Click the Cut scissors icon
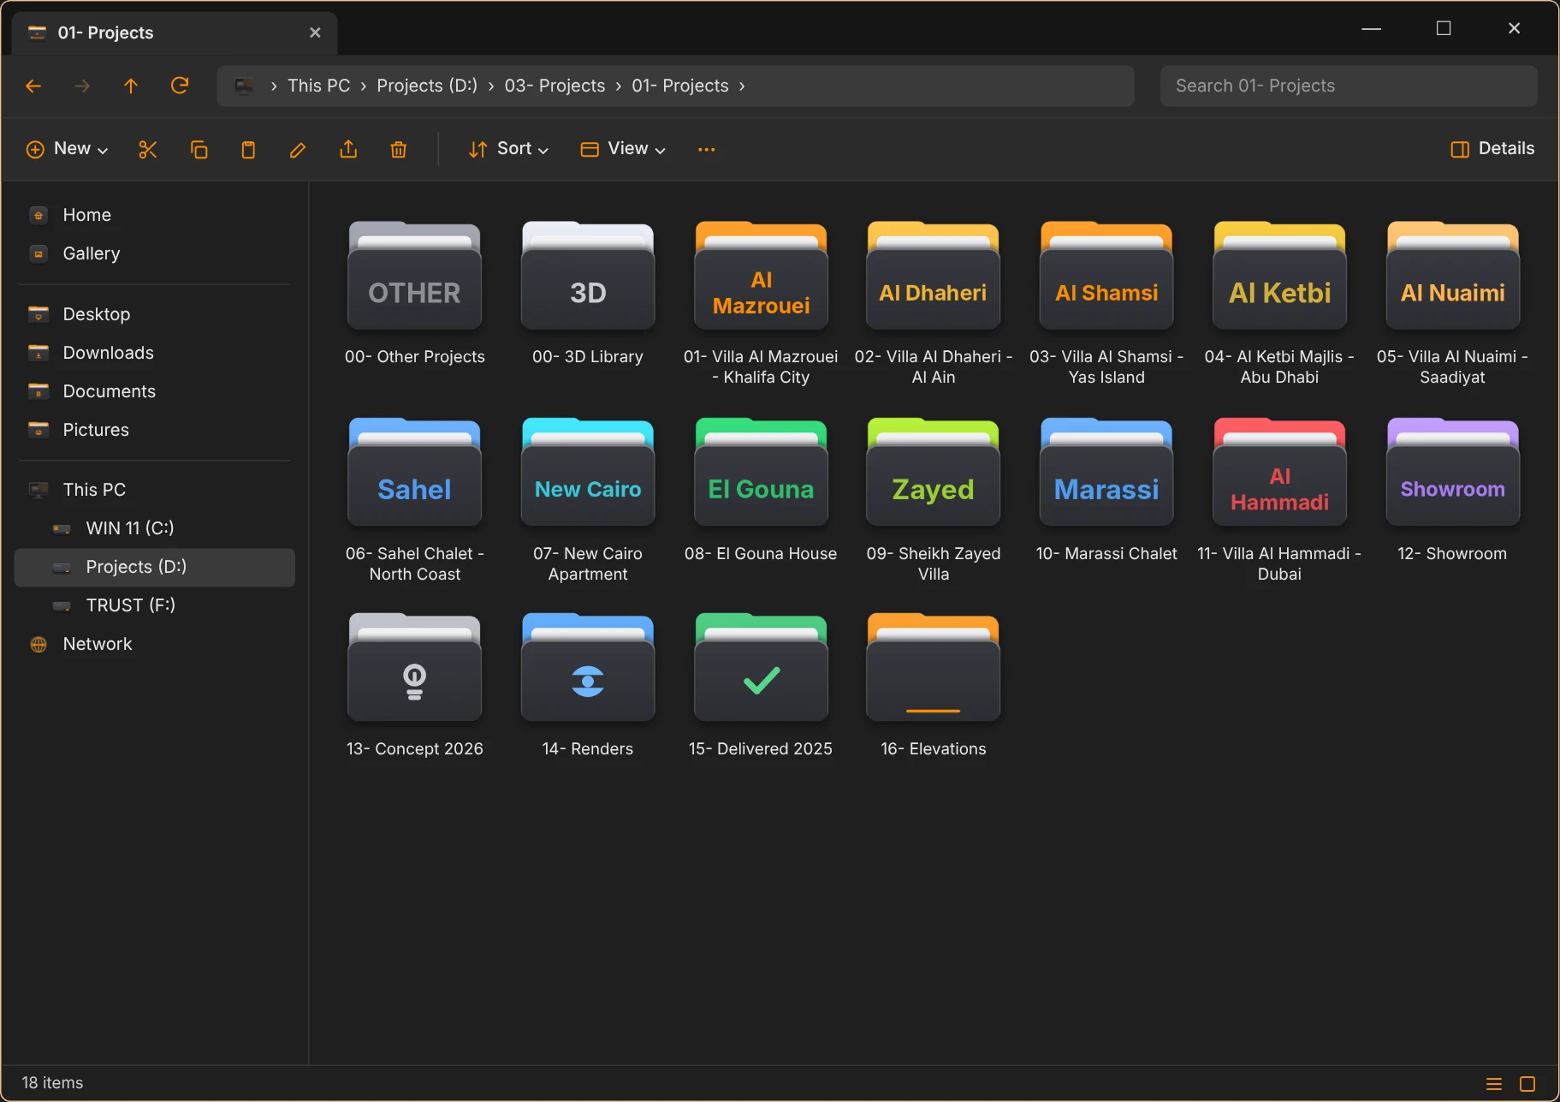1560x1102 pixels. click(x=148, y=150)
